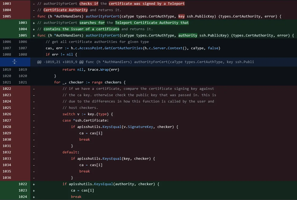Click the hunk header starting with @@ -1019,21
This screenshot has width=297, height=200.
tap(145, 62)
